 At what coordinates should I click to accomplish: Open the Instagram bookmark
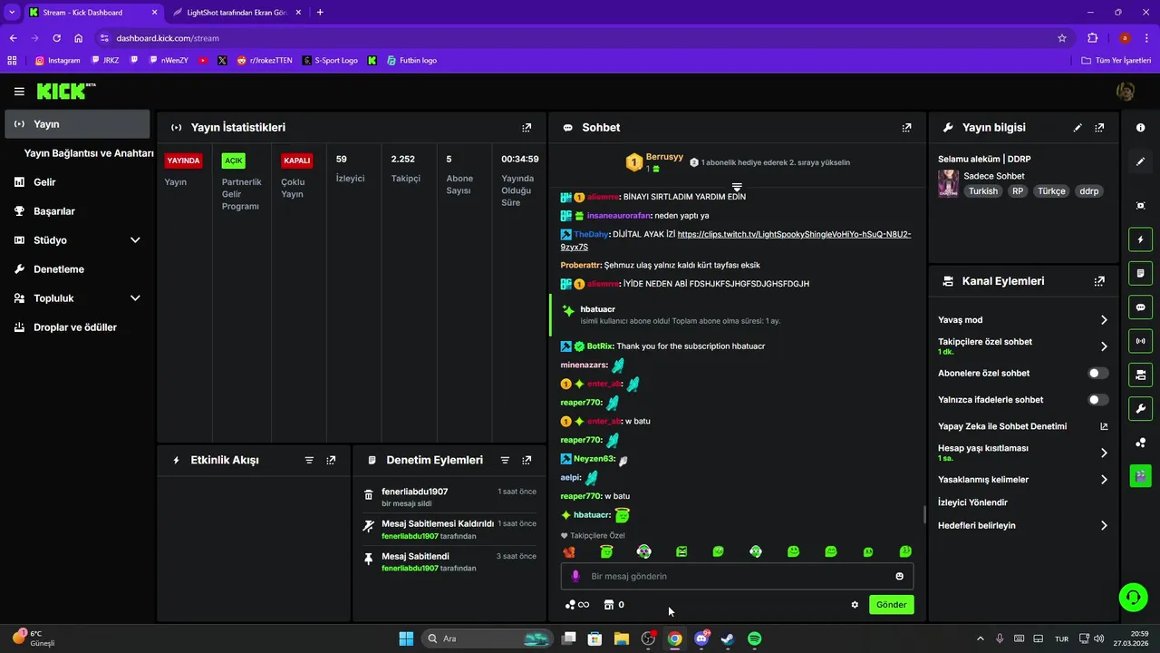click(x=58, y=61)
